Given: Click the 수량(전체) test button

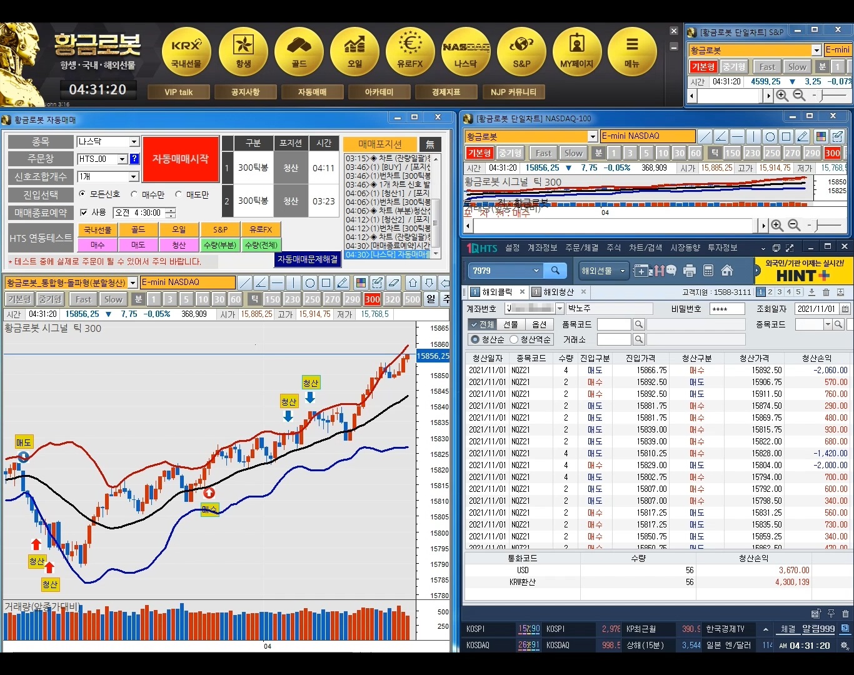Looking at the screenshot, I should (x=261, y=245).
